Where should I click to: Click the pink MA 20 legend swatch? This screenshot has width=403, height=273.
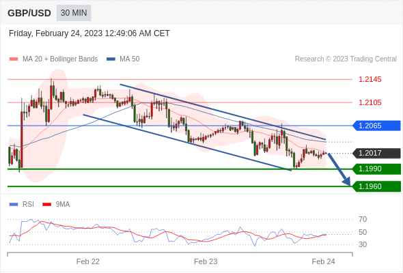14,59
